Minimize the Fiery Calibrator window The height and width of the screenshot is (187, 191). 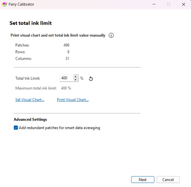(154, 4)
